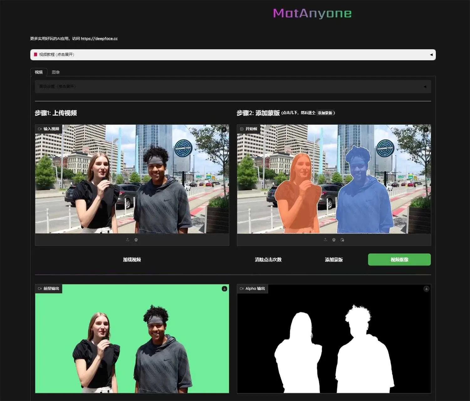Click the green-screen foreground output video
This screenshot has height=401, width=470.
132,338
